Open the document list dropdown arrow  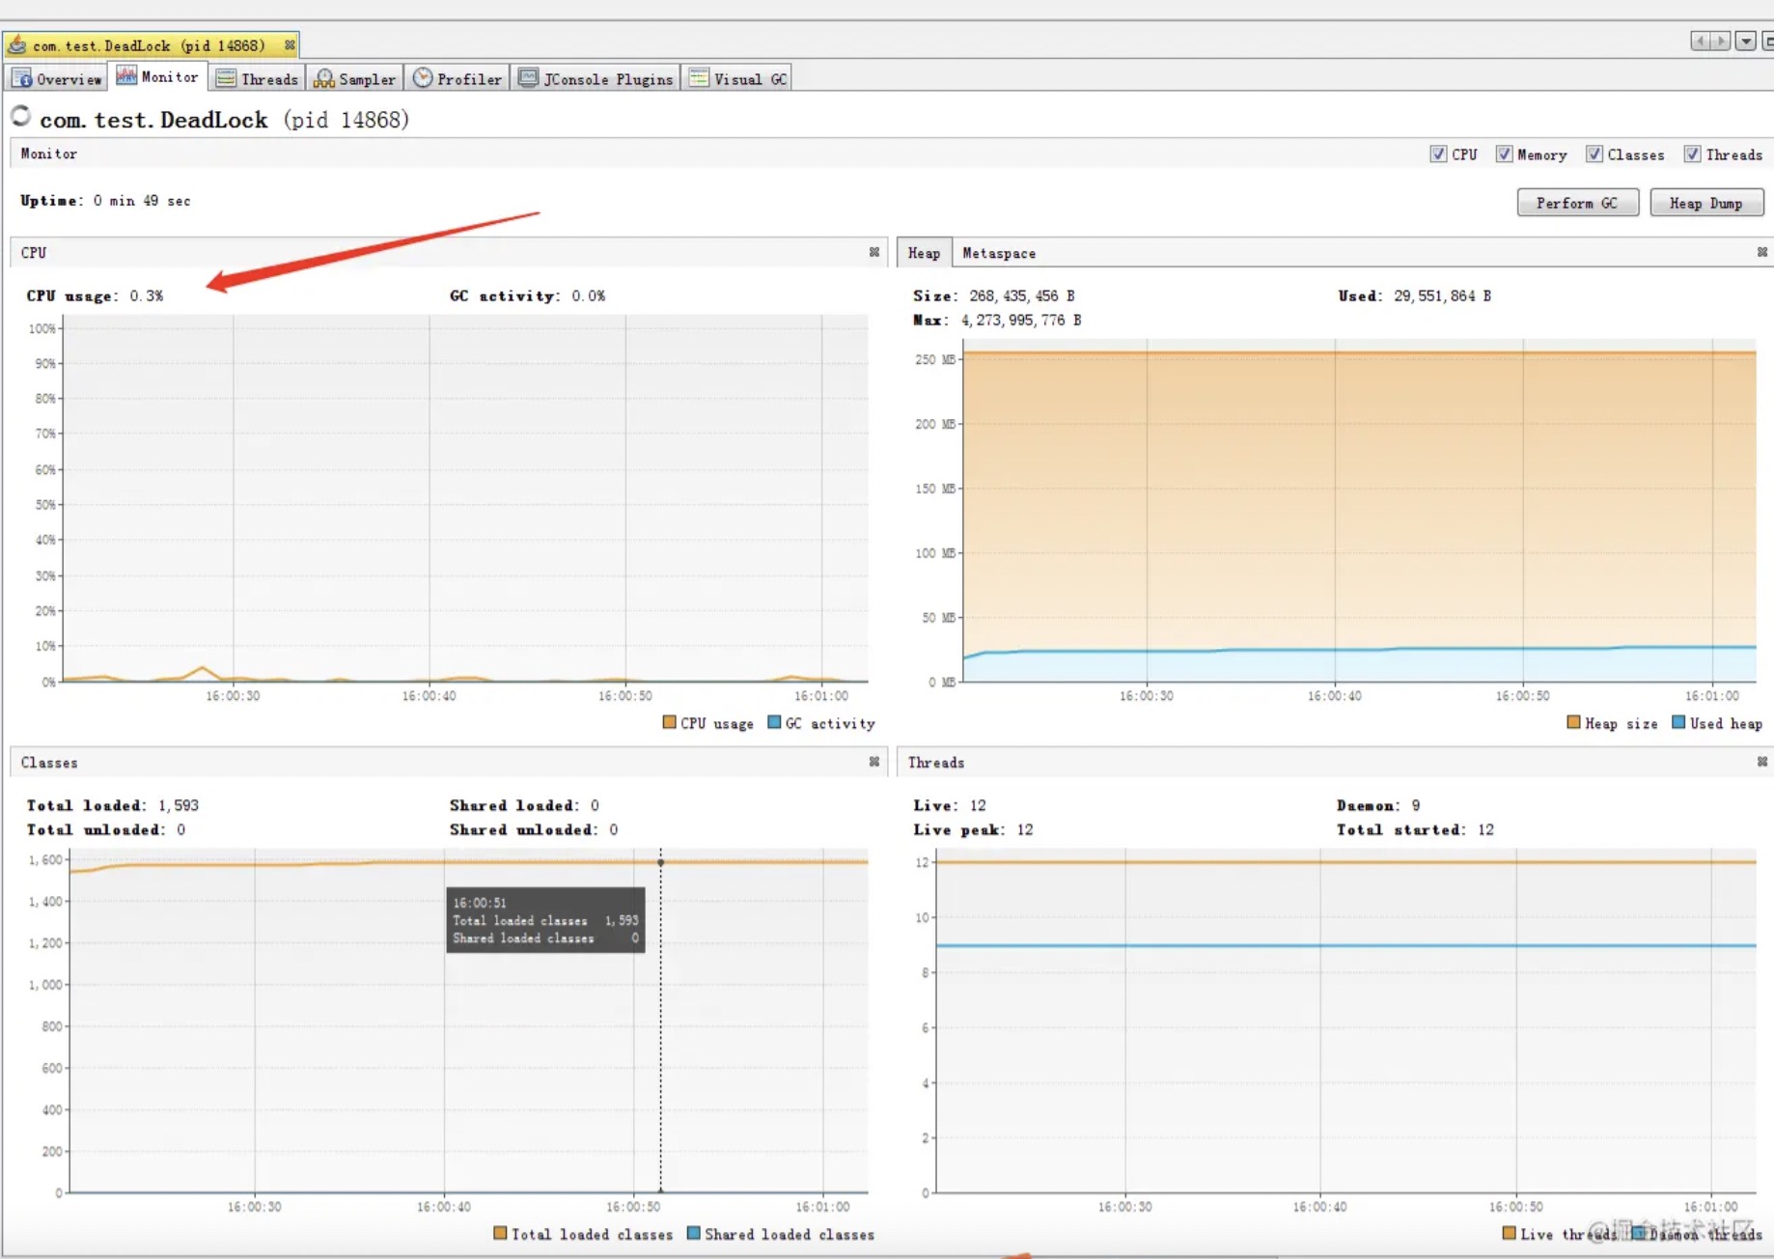pyautogui.click(x=1746, y=41)
